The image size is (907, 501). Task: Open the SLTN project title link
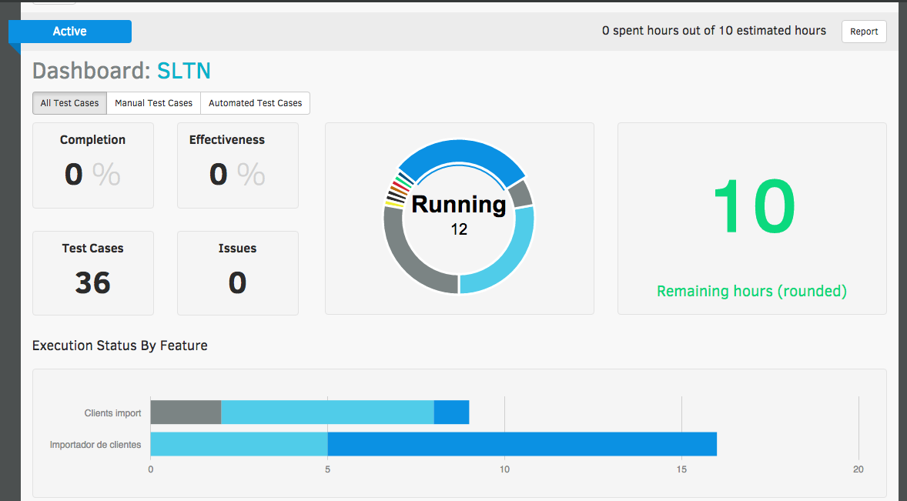pos(183,72)
